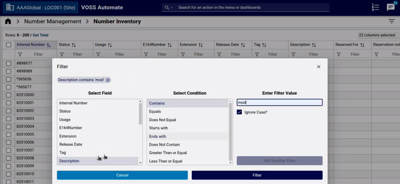Open the filter icon below the breadcrumb

click(391, 21)
